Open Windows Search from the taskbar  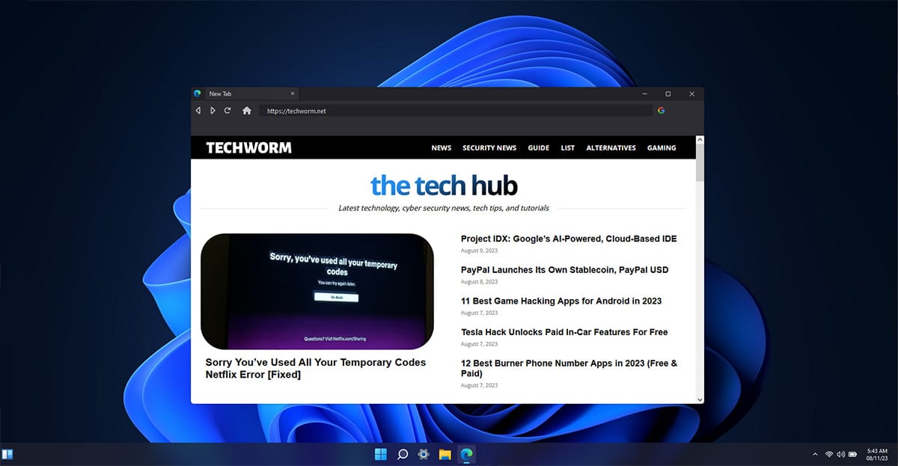(x=402, y=454)
